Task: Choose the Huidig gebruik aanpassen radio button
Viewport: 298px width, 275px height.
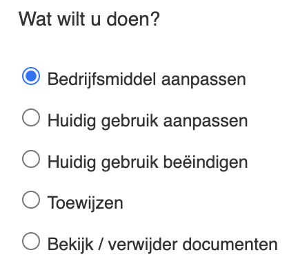Action: click(x=31, y=117)
